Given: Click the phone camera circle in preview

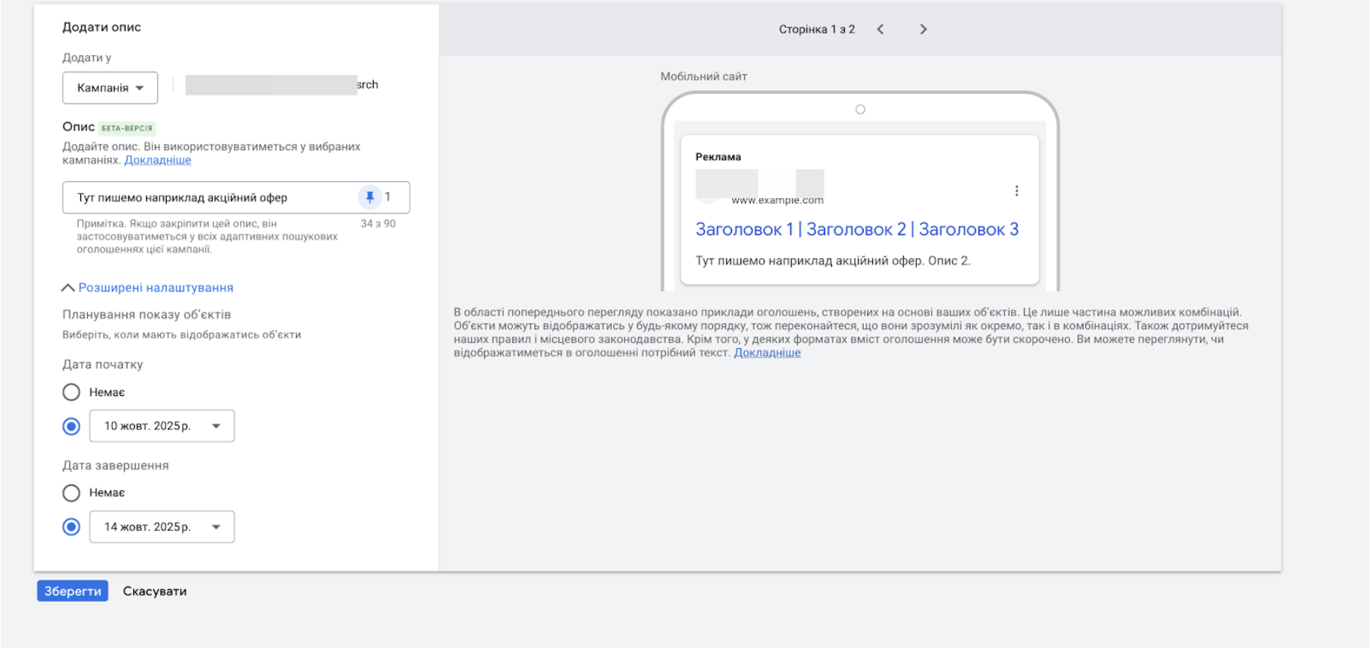Looking at the screenshot, I should click(860, 110).
